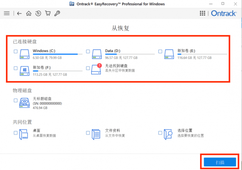Click the 桌面 desktop icon
This screenshot has height=170, width=242.
pyautogui.click(x=24, y=134)
